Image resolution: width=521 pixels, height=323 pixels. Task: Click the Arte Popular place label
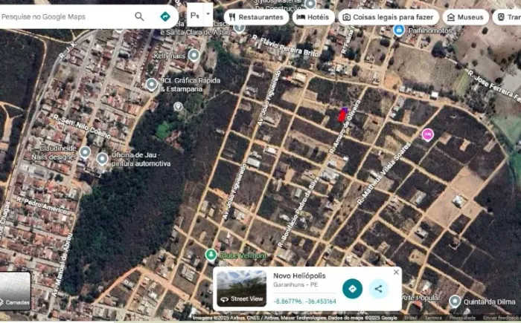421,298
